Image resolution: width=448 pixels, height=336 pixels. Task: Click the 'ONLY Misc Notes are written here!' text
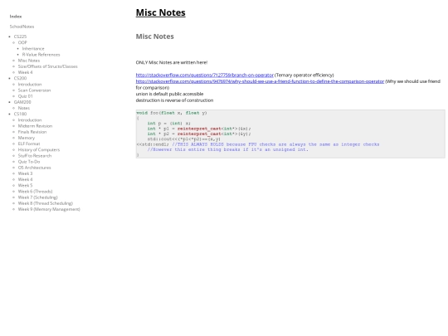tap(172, 62)
